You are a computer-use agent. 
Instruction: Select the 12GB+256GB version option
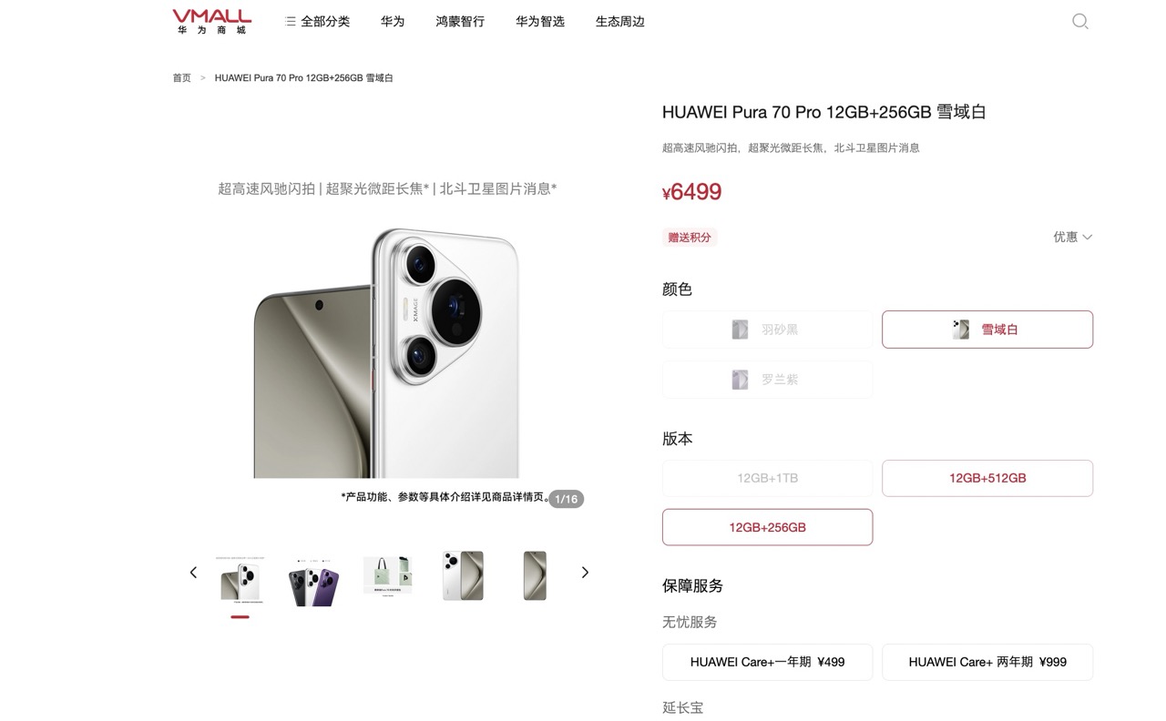point(767,527)
